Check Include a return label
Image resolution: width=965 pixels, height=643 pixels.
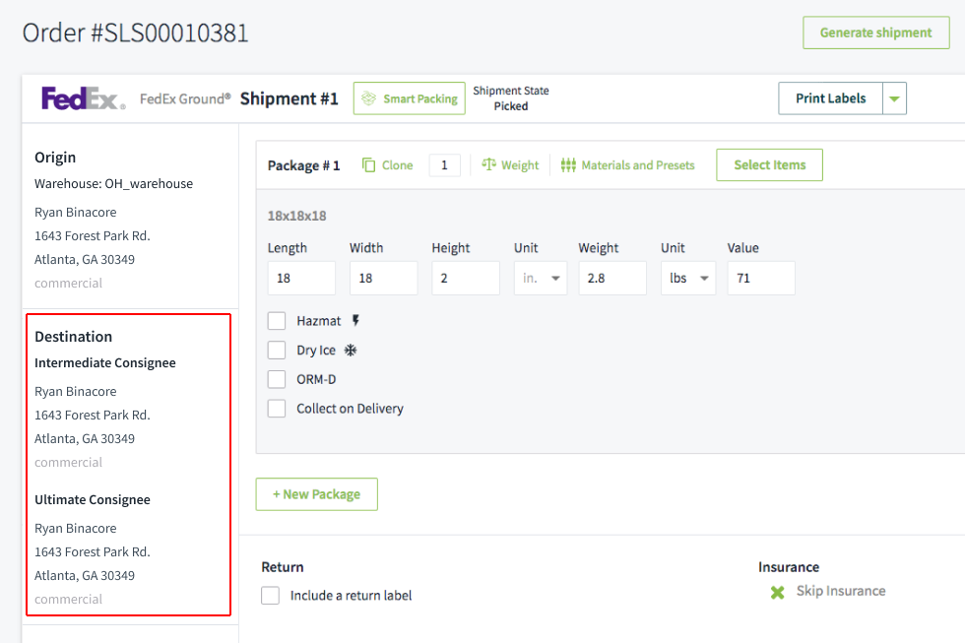(270, 595)
